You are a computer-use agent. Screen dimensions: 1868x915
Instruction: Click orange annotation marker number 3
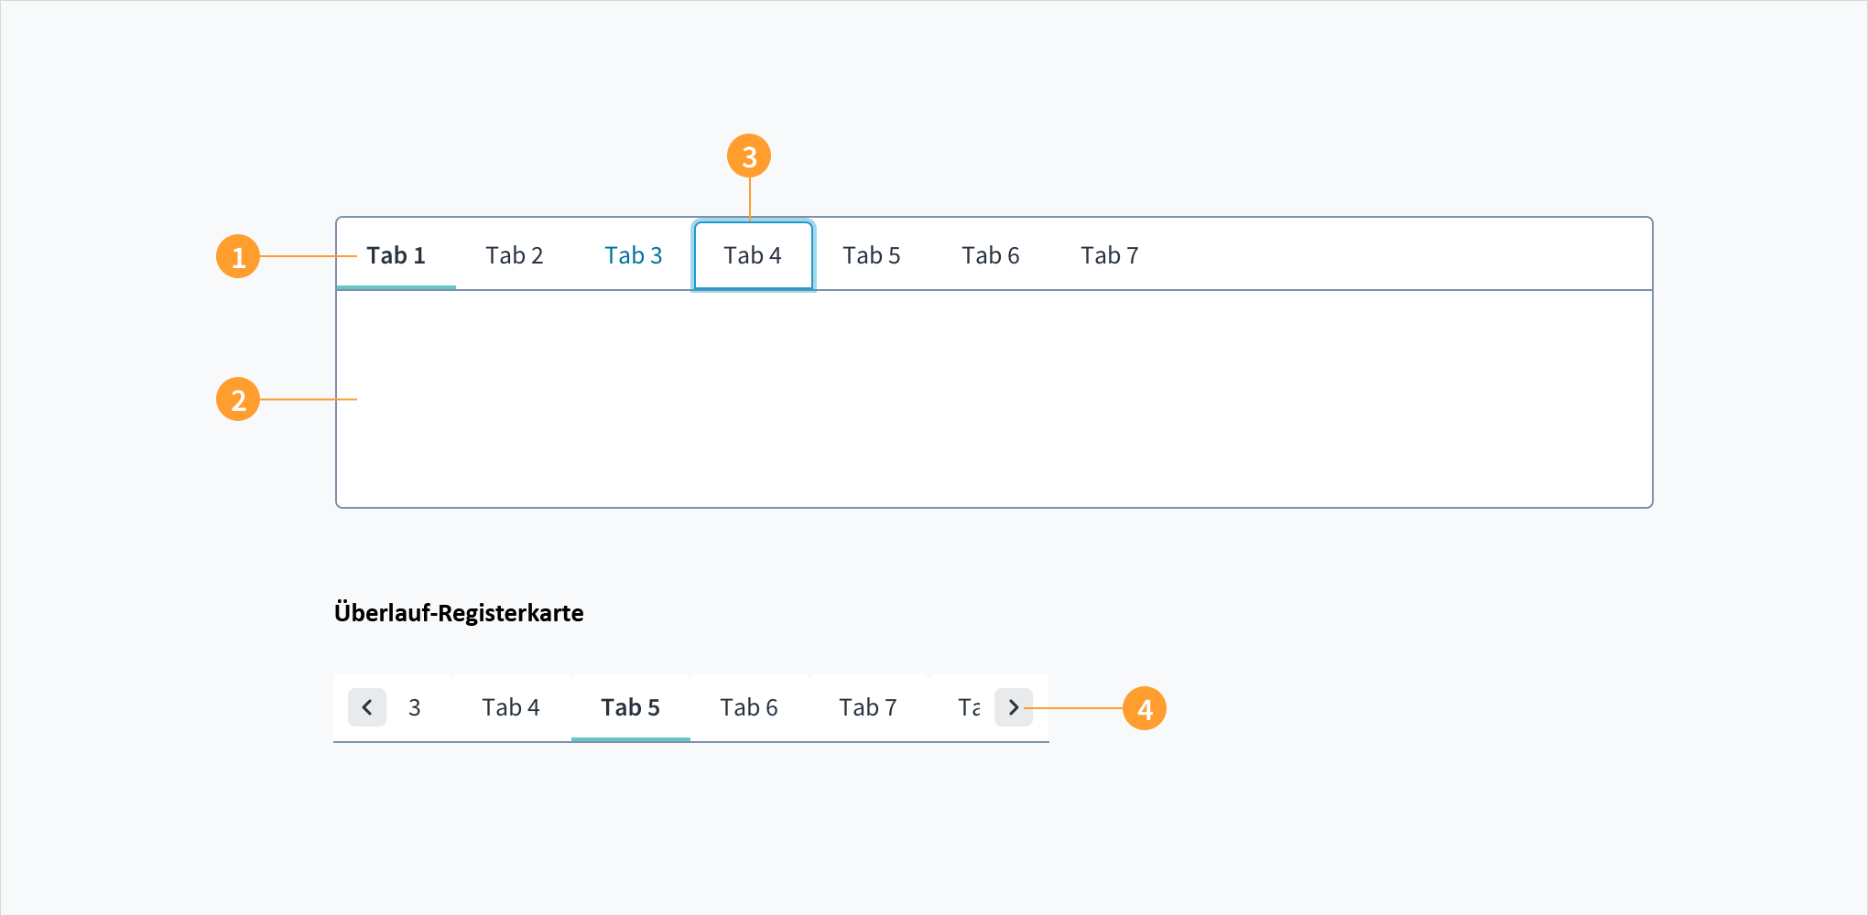(749, 156)
